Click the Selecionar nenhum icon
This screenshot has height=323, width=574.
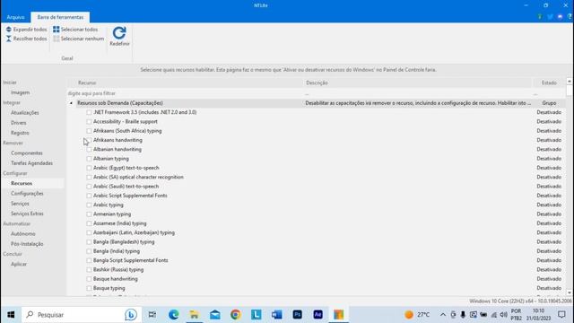(56, 39)
